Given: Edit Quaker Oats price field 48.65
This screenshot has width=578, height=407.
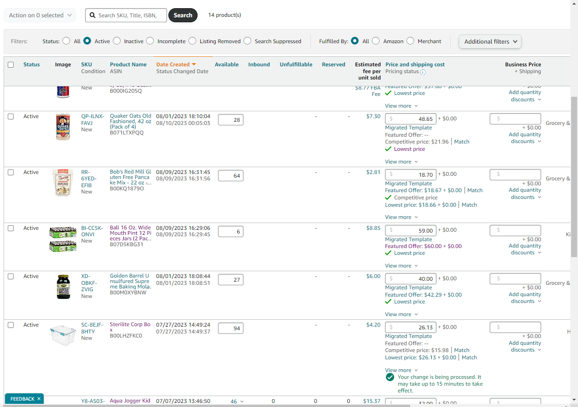Looking at the screenshot, I should pos(411,119).
